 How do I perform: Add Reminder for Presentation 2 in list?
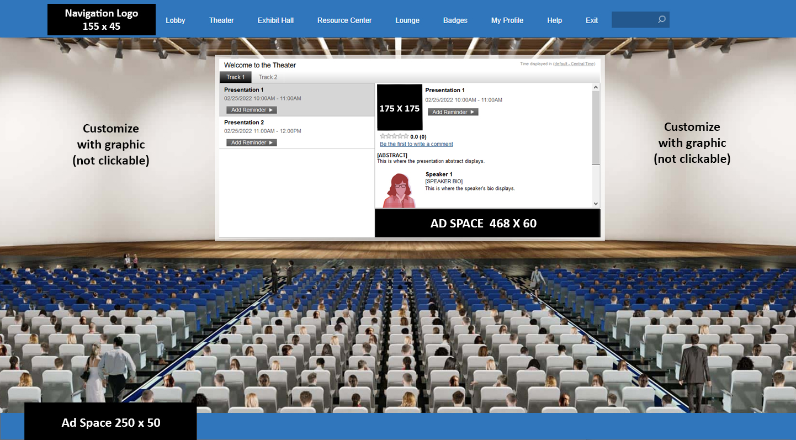[x=252, y=142]
